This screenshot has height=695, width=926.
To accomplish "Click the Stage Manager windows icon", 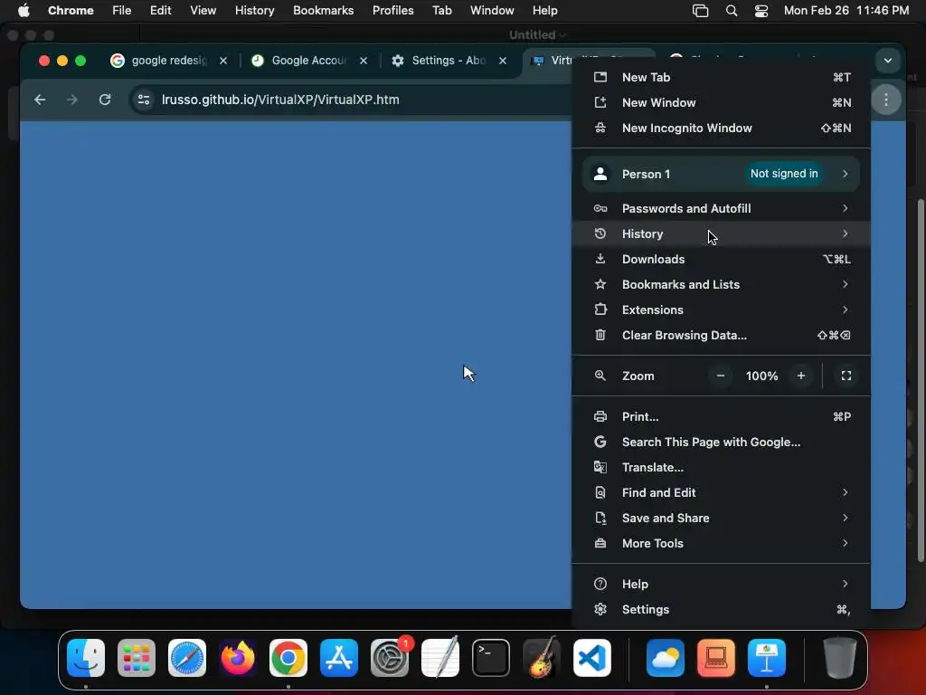I will 701,11.
